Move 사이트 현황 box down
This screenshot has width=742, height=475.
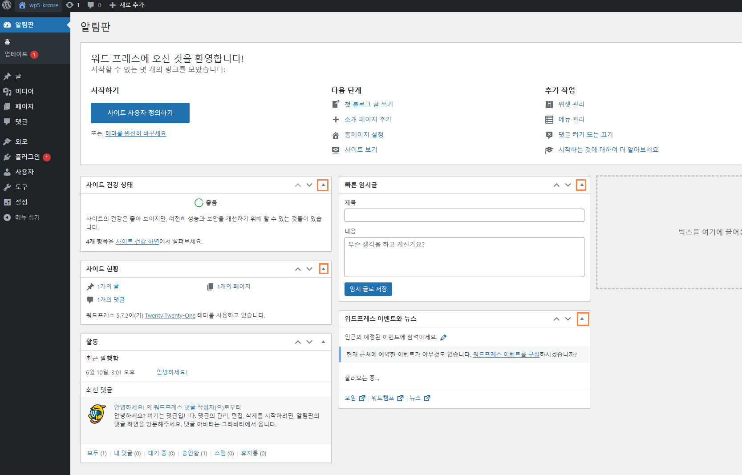pos(309,269)
